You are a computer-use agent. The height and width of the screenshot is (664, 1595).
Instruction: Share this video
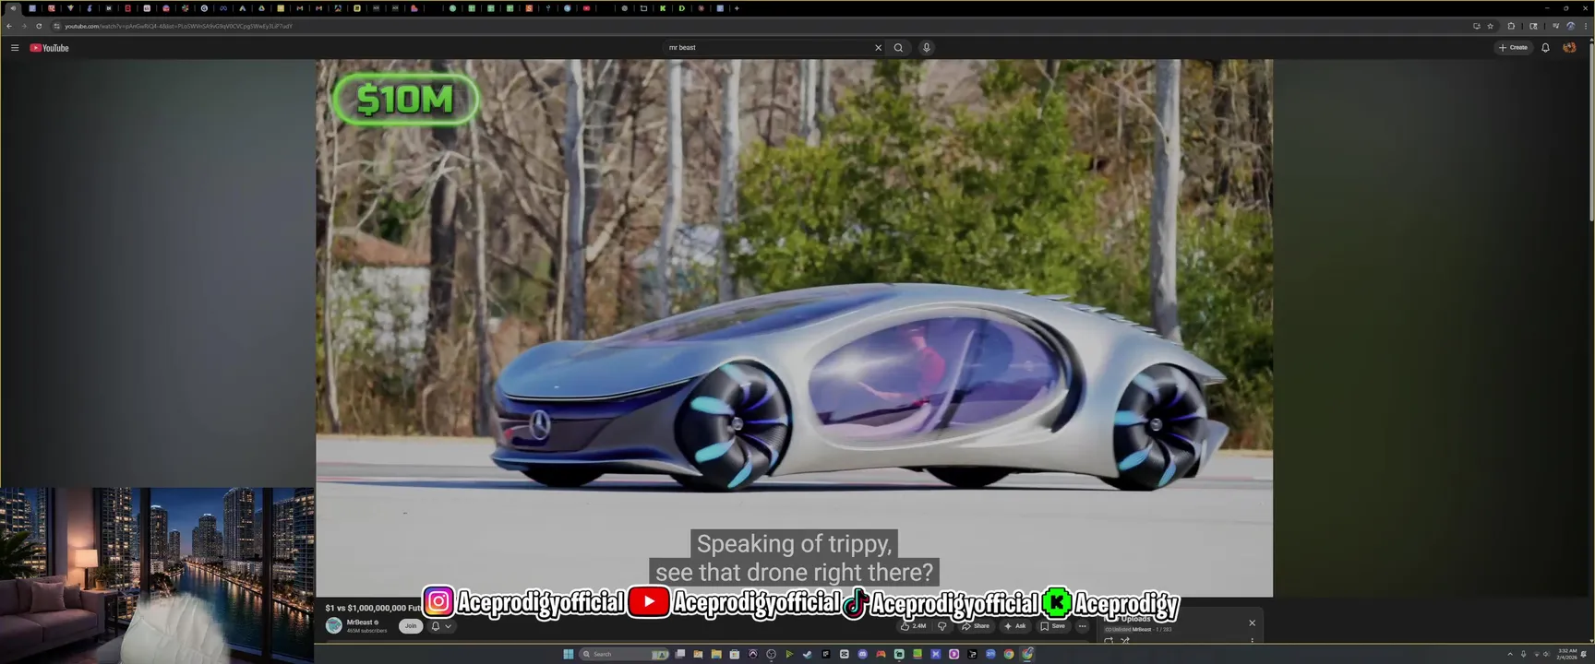(x=976, y=626)
